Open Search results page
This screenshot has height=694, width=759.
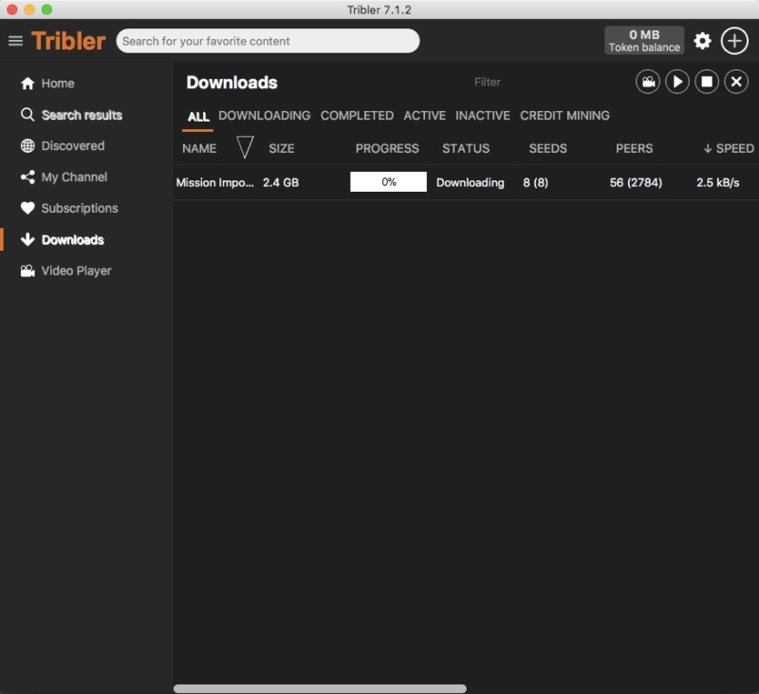pyautogui.click(x=82, y=115)
